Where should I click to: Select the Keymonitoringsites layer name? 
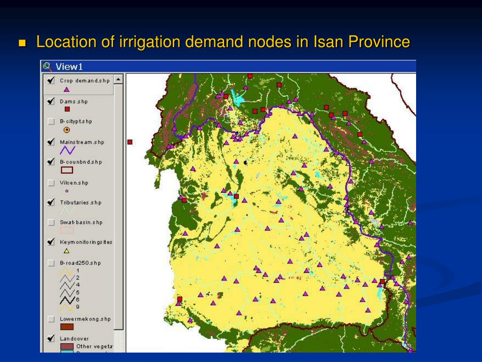(x=86, y=242)
